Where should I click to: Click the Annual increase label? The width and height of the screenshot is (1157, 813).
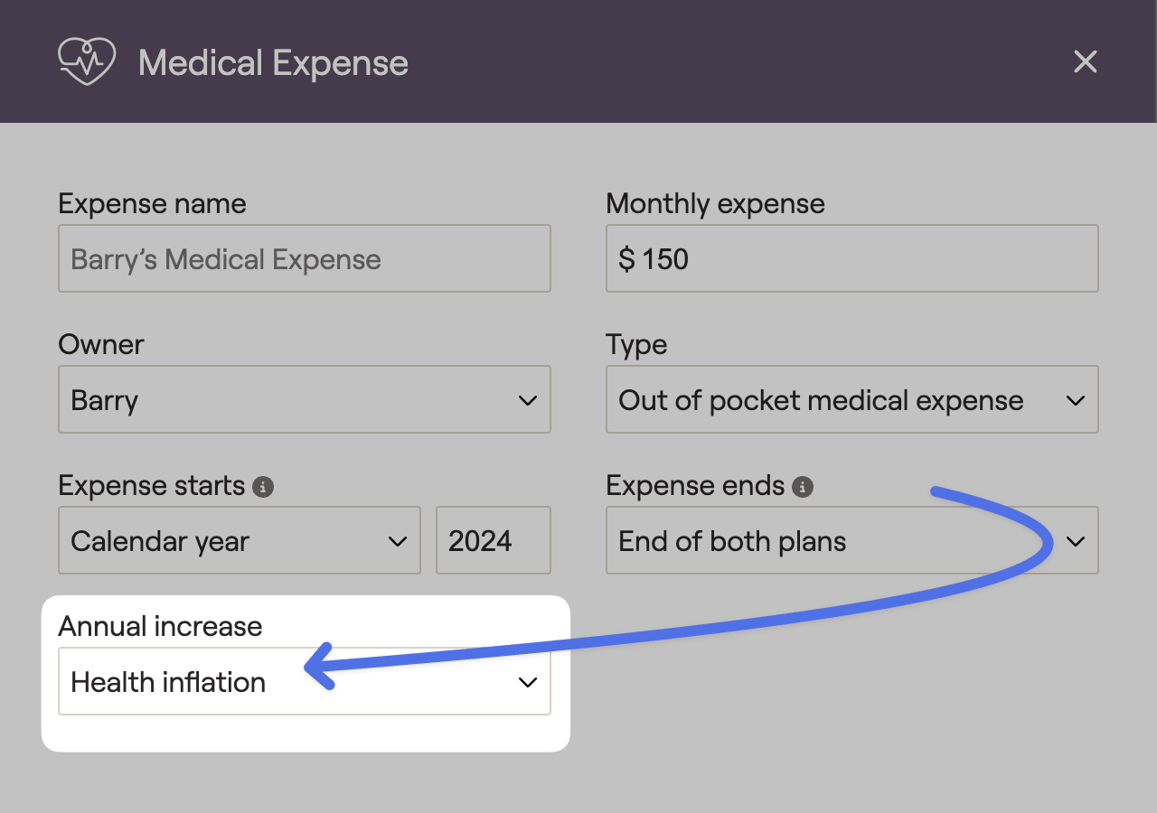pos(160,626)
